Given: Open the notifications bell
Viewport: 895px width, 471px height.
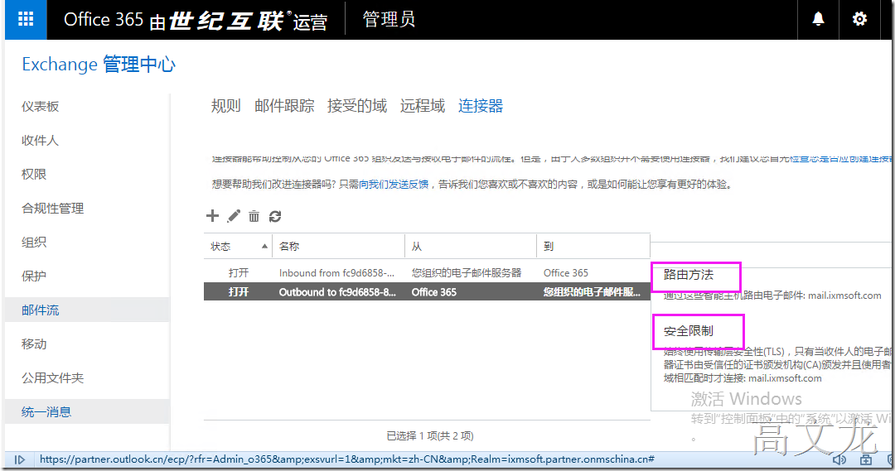Looking at the screenshot, I should [818, 19].
